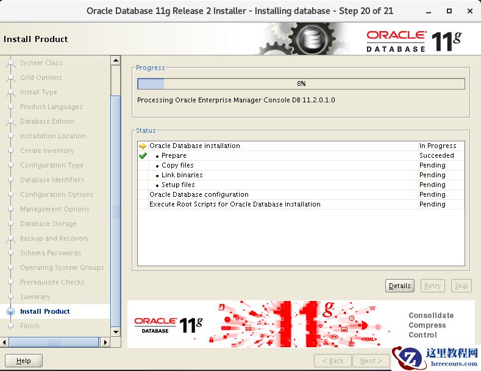This screenshot has height=371, width=481.
Task: Select the Operating System Groups step
Action: tap(62, 267)
